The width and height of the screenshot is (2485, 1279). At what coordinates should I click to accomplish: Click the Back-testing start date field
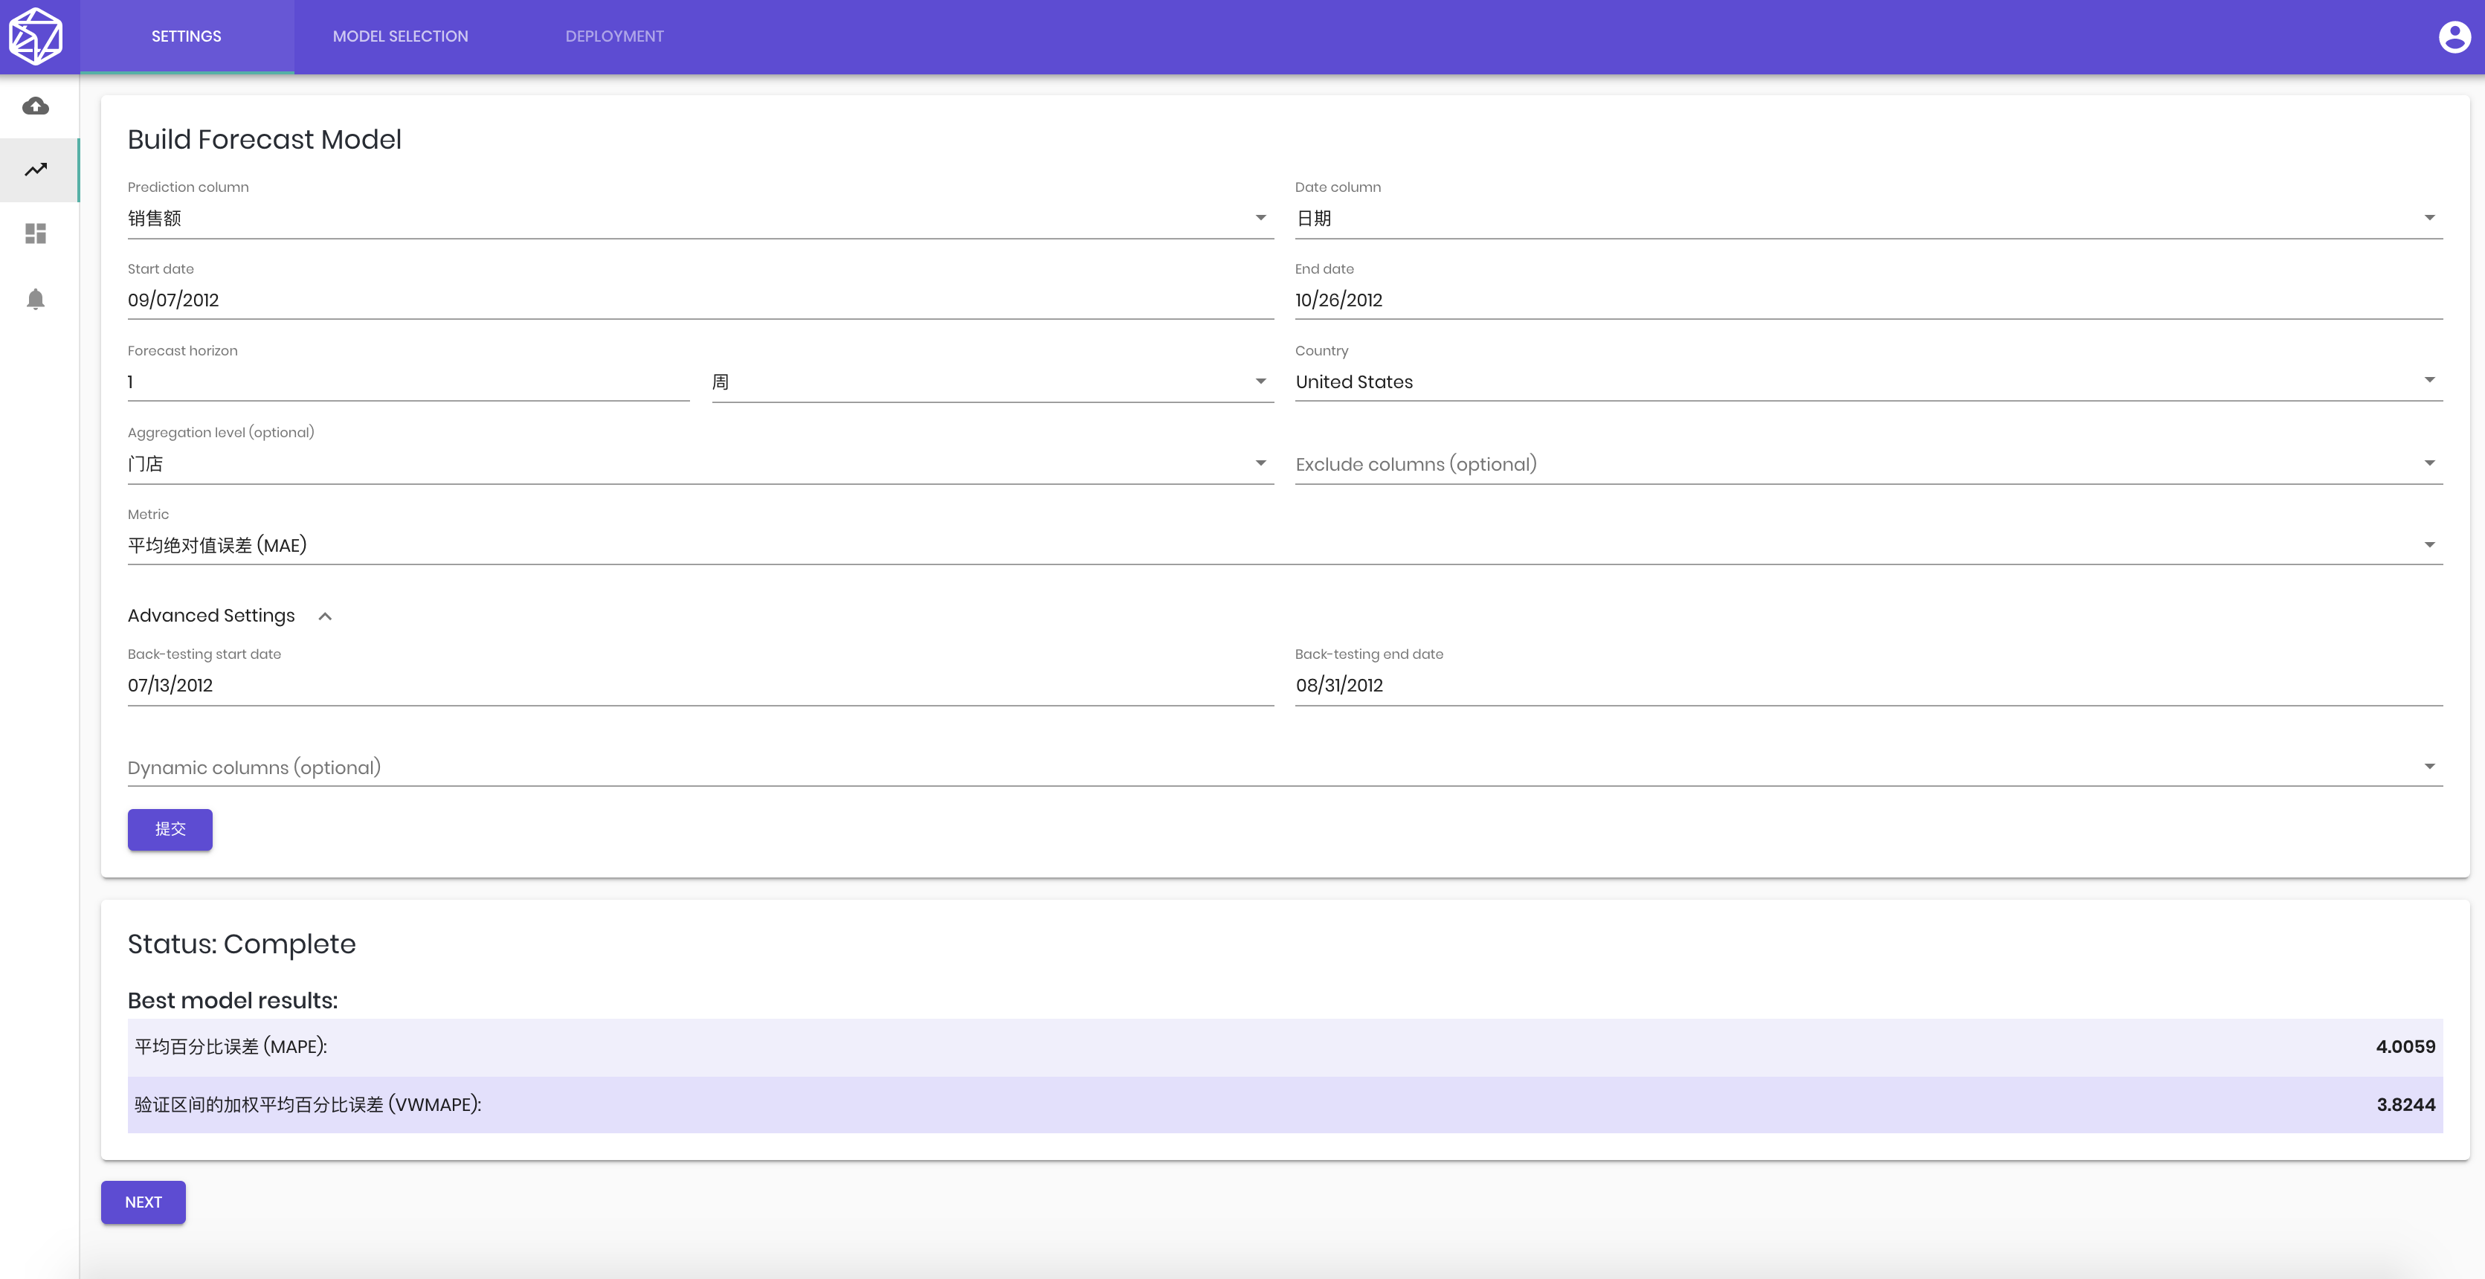coord(700,686)
